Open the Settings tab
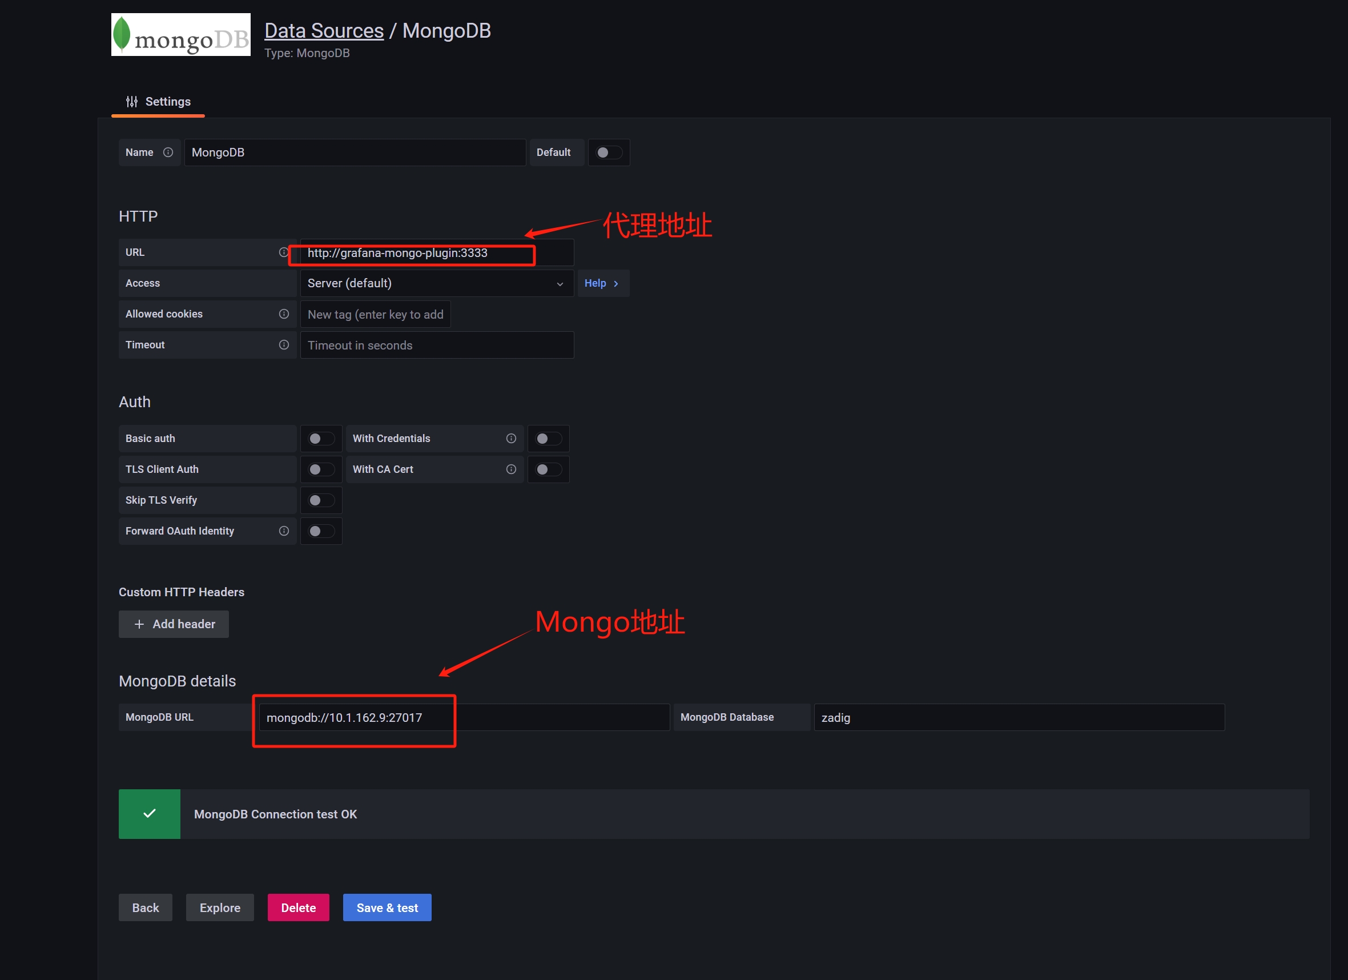Screen dimensions: 1348x980 pyautogui.click(x=158, y=102)
